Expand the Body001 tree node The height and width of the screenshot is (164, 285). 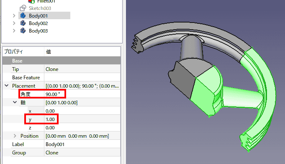14,16
